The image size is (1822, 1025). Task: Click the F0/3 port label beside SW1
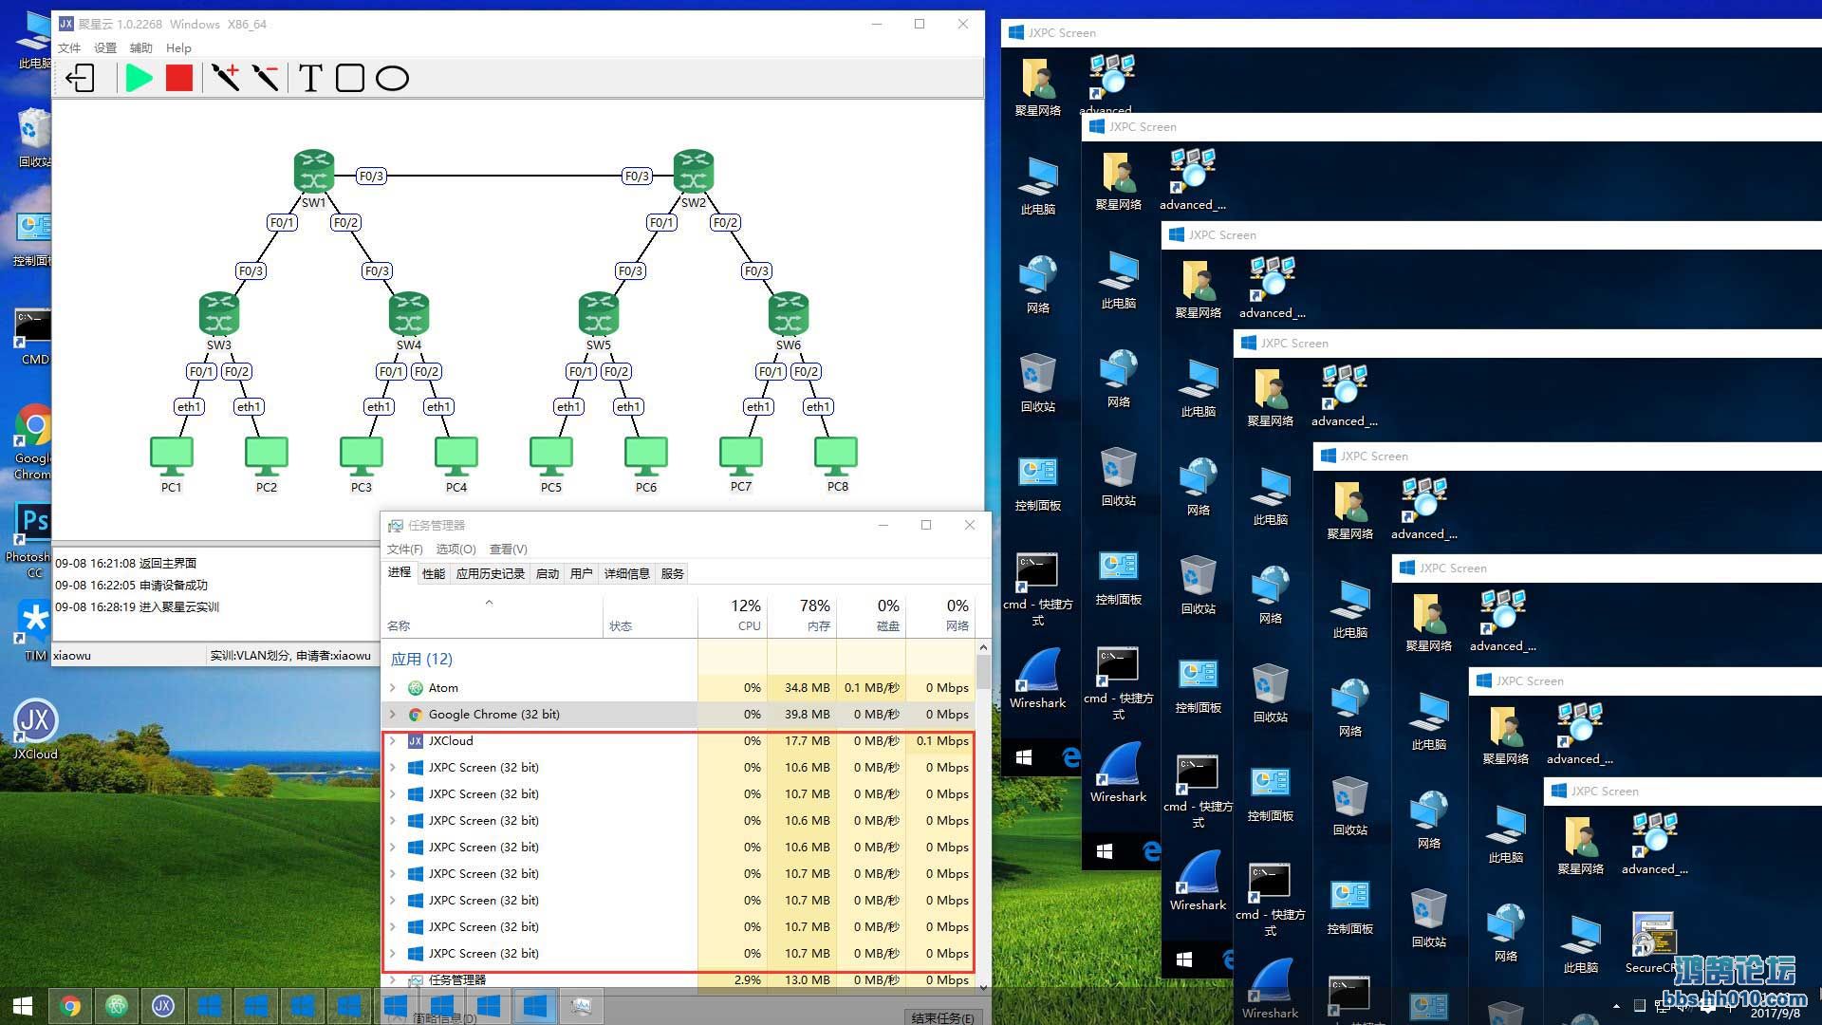click(371, 176)
